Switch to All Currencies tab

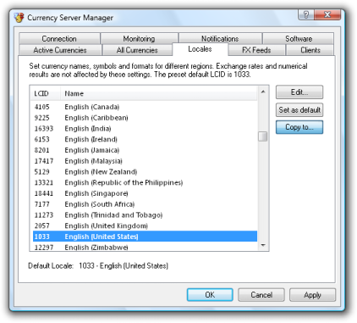coord(137,50)
